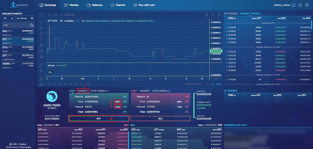Switch to Market Trades tab

[x=250, y=14]
